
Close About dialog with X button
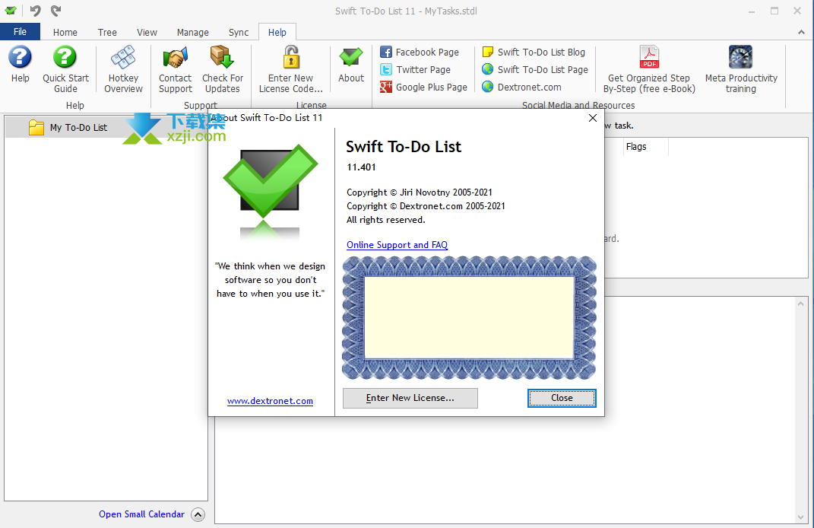(592, 118)
